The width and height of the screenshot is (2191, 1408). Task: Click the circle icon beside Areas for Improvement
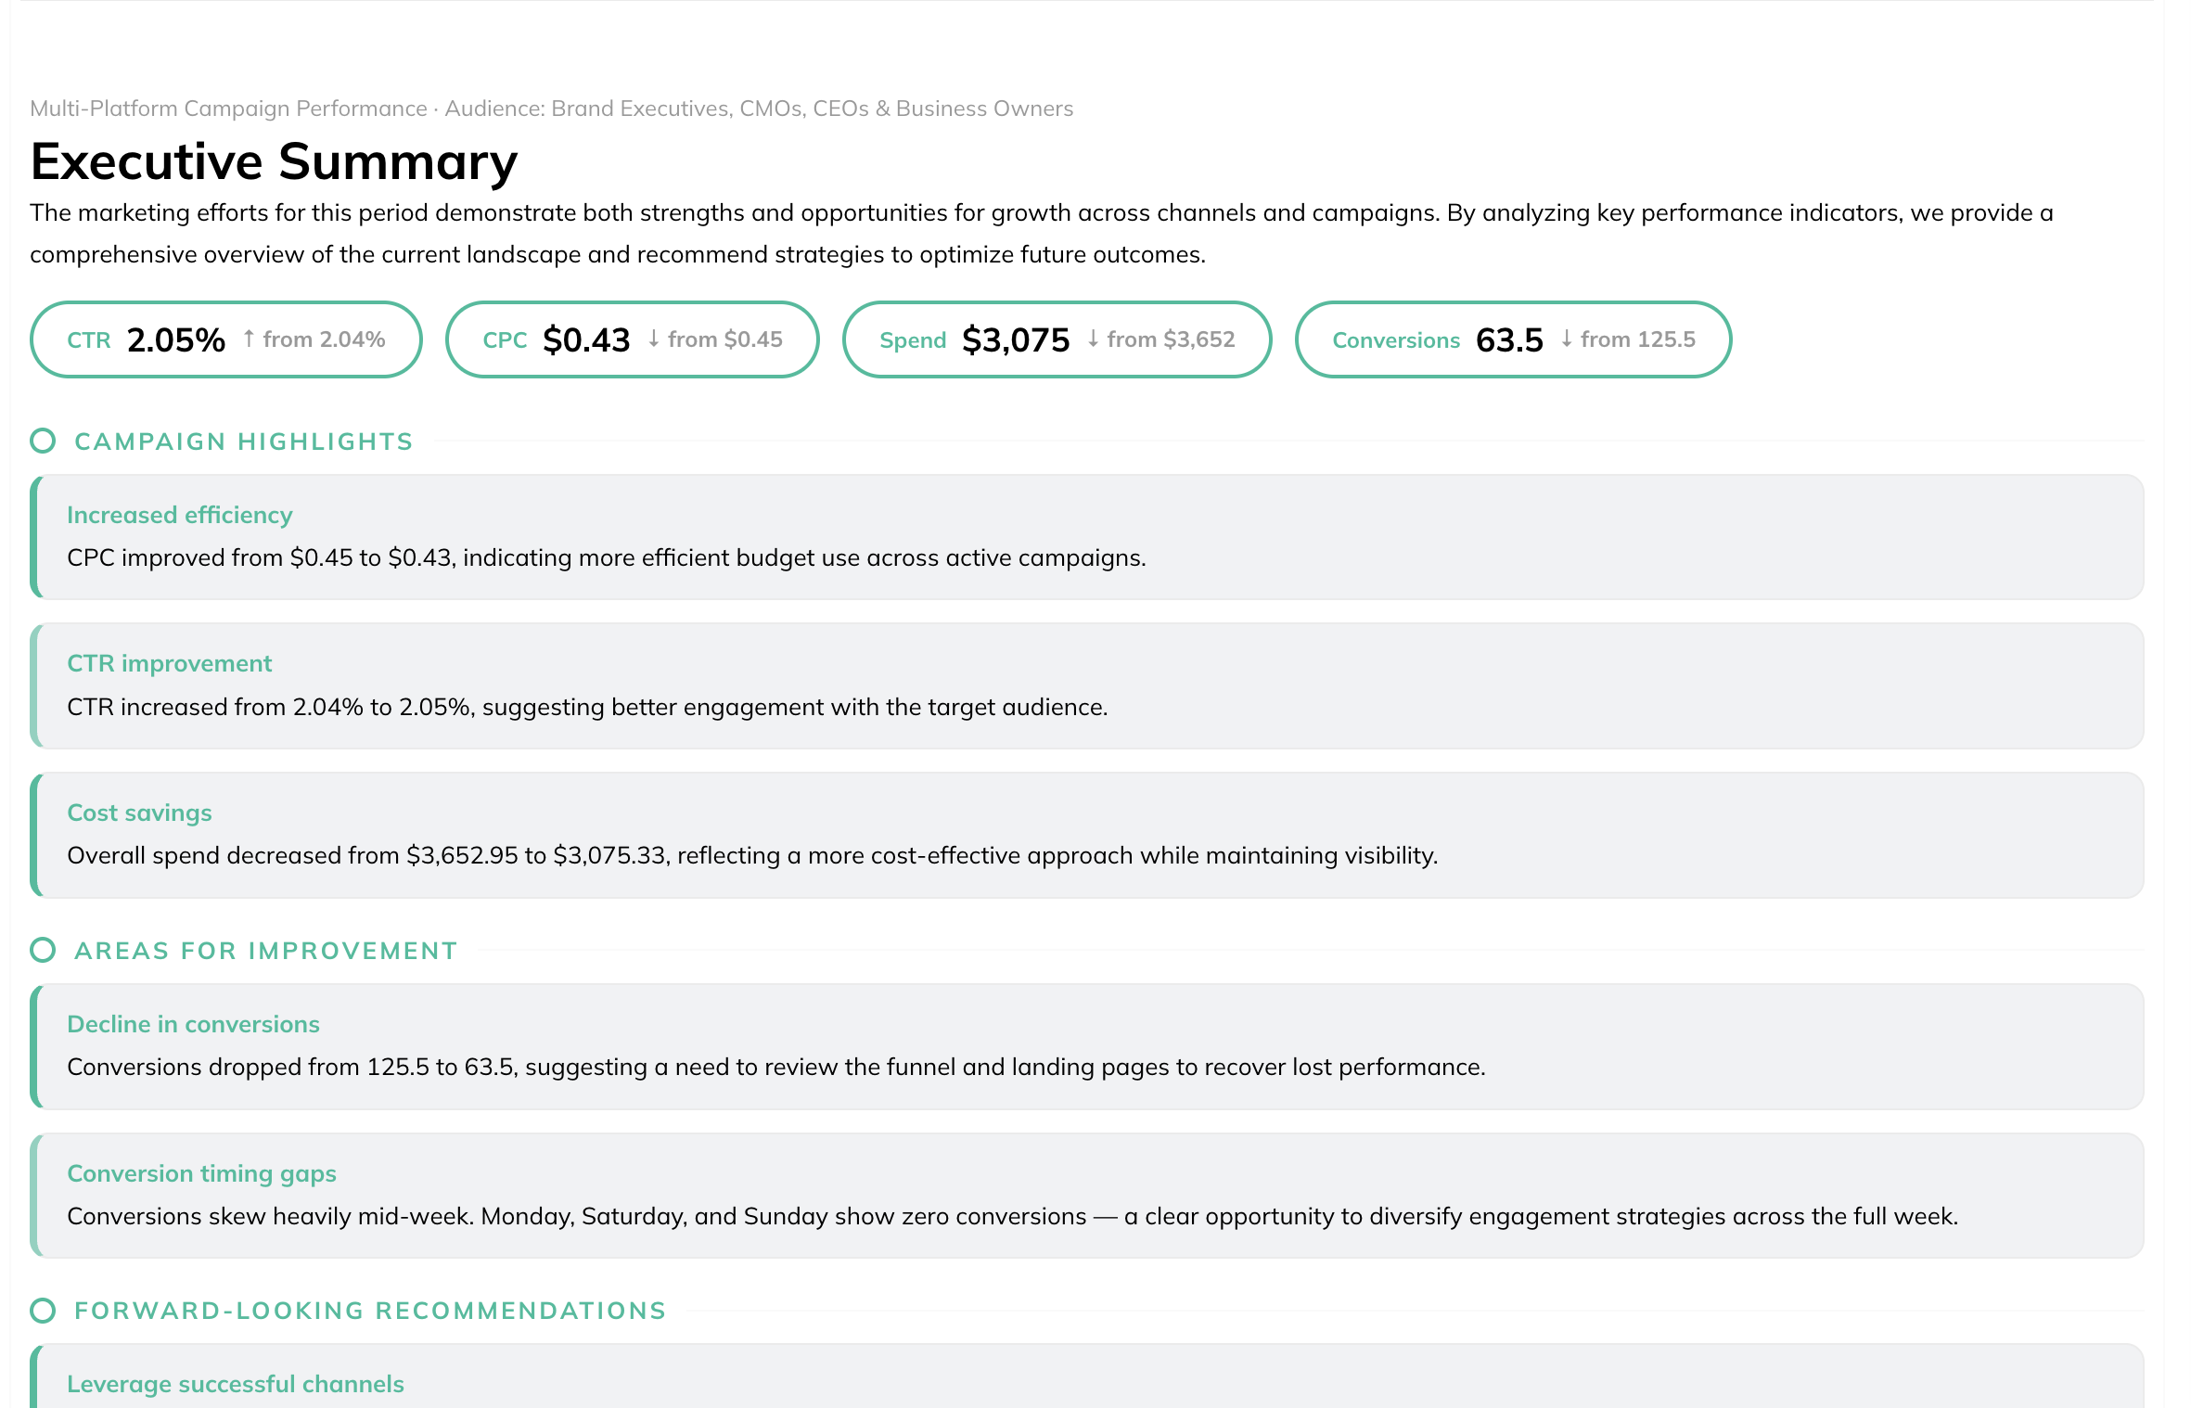pos(43,950)
